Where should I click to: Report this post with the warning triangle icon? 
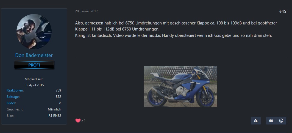[x=256, y=121]
